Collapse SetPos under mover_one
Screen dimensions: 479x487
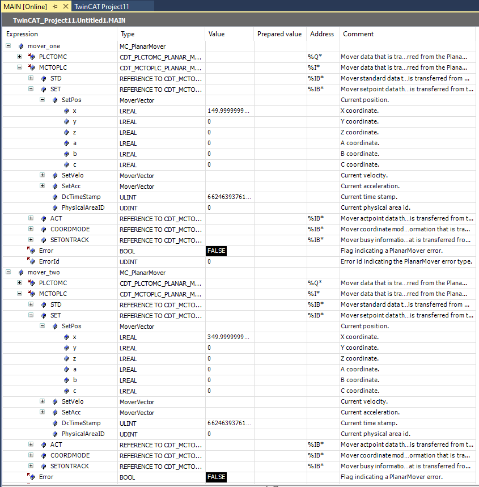43,100
